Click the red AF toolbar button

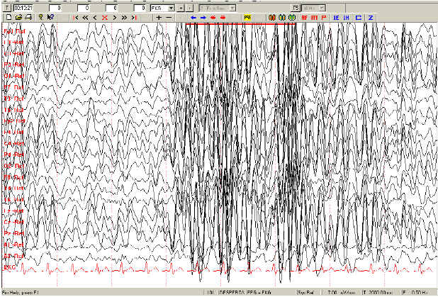click(305, 18)
